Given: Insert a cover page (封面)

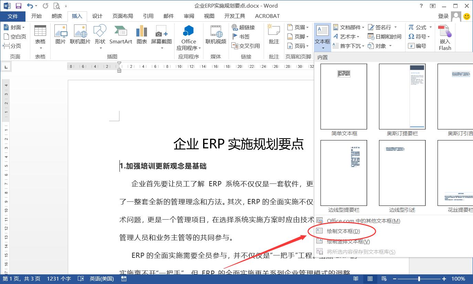Looking at the screenshot, I should coord(14,27).
